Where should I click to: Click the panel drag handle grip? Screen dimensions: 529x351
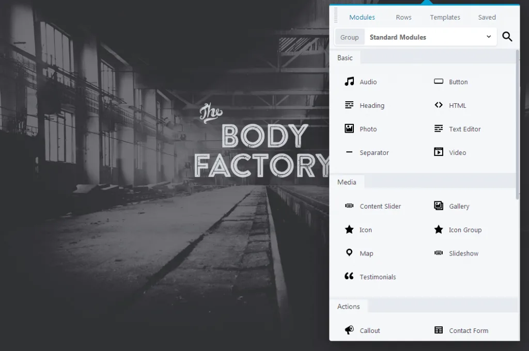click(336, 15)
